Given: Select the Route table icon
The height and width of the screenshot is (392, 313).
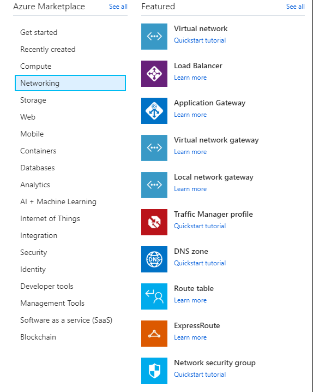Looking at the screenshot, I should point(154,296).
